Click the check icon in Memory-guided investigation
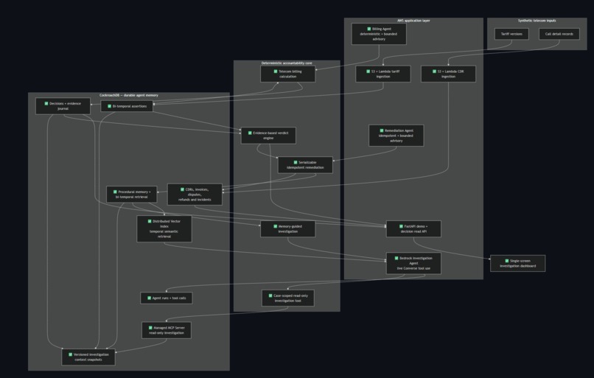This screenshot has height=378, width=594. point(276,226)
